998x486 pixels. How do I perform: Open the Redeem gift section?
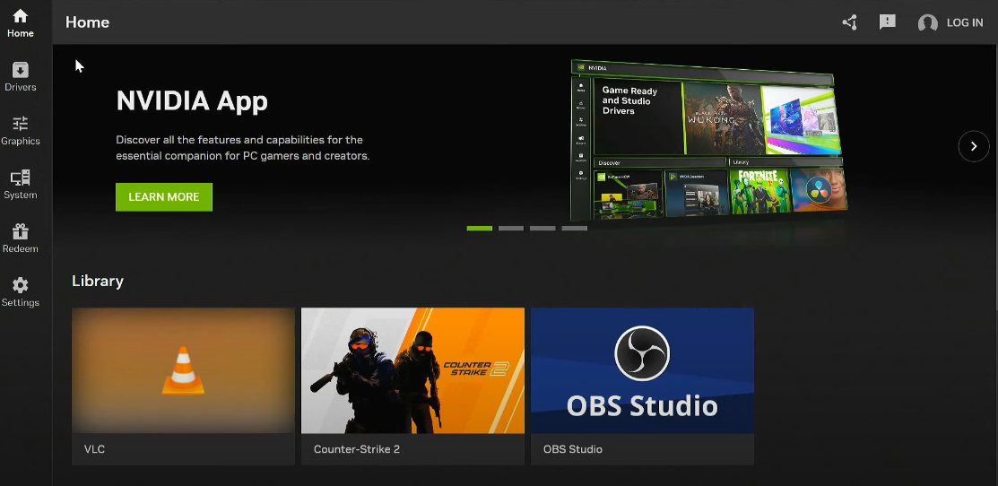point(21,239)
